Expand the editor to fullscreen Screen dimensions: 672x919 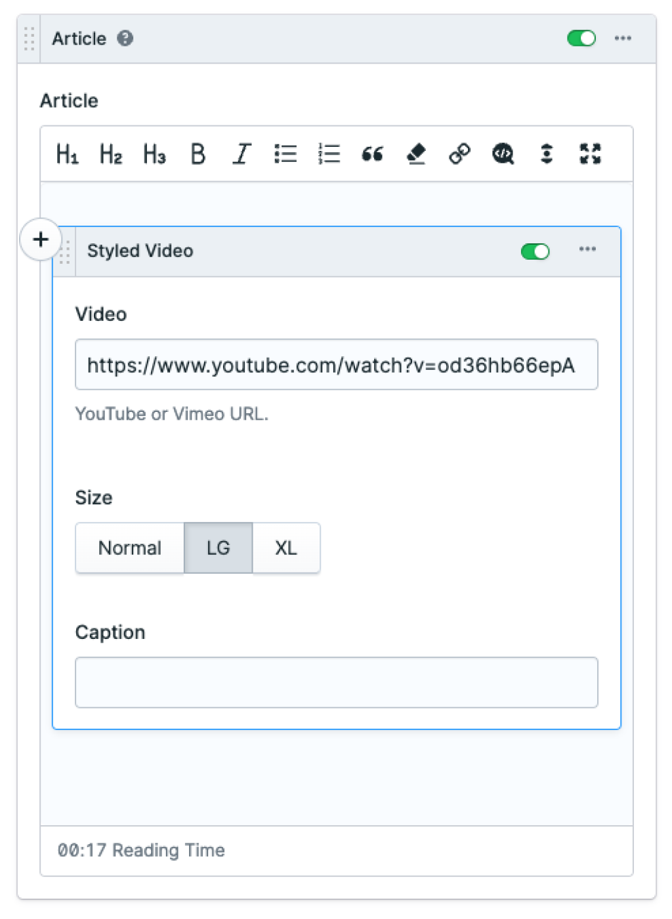(x=589, y=153)
